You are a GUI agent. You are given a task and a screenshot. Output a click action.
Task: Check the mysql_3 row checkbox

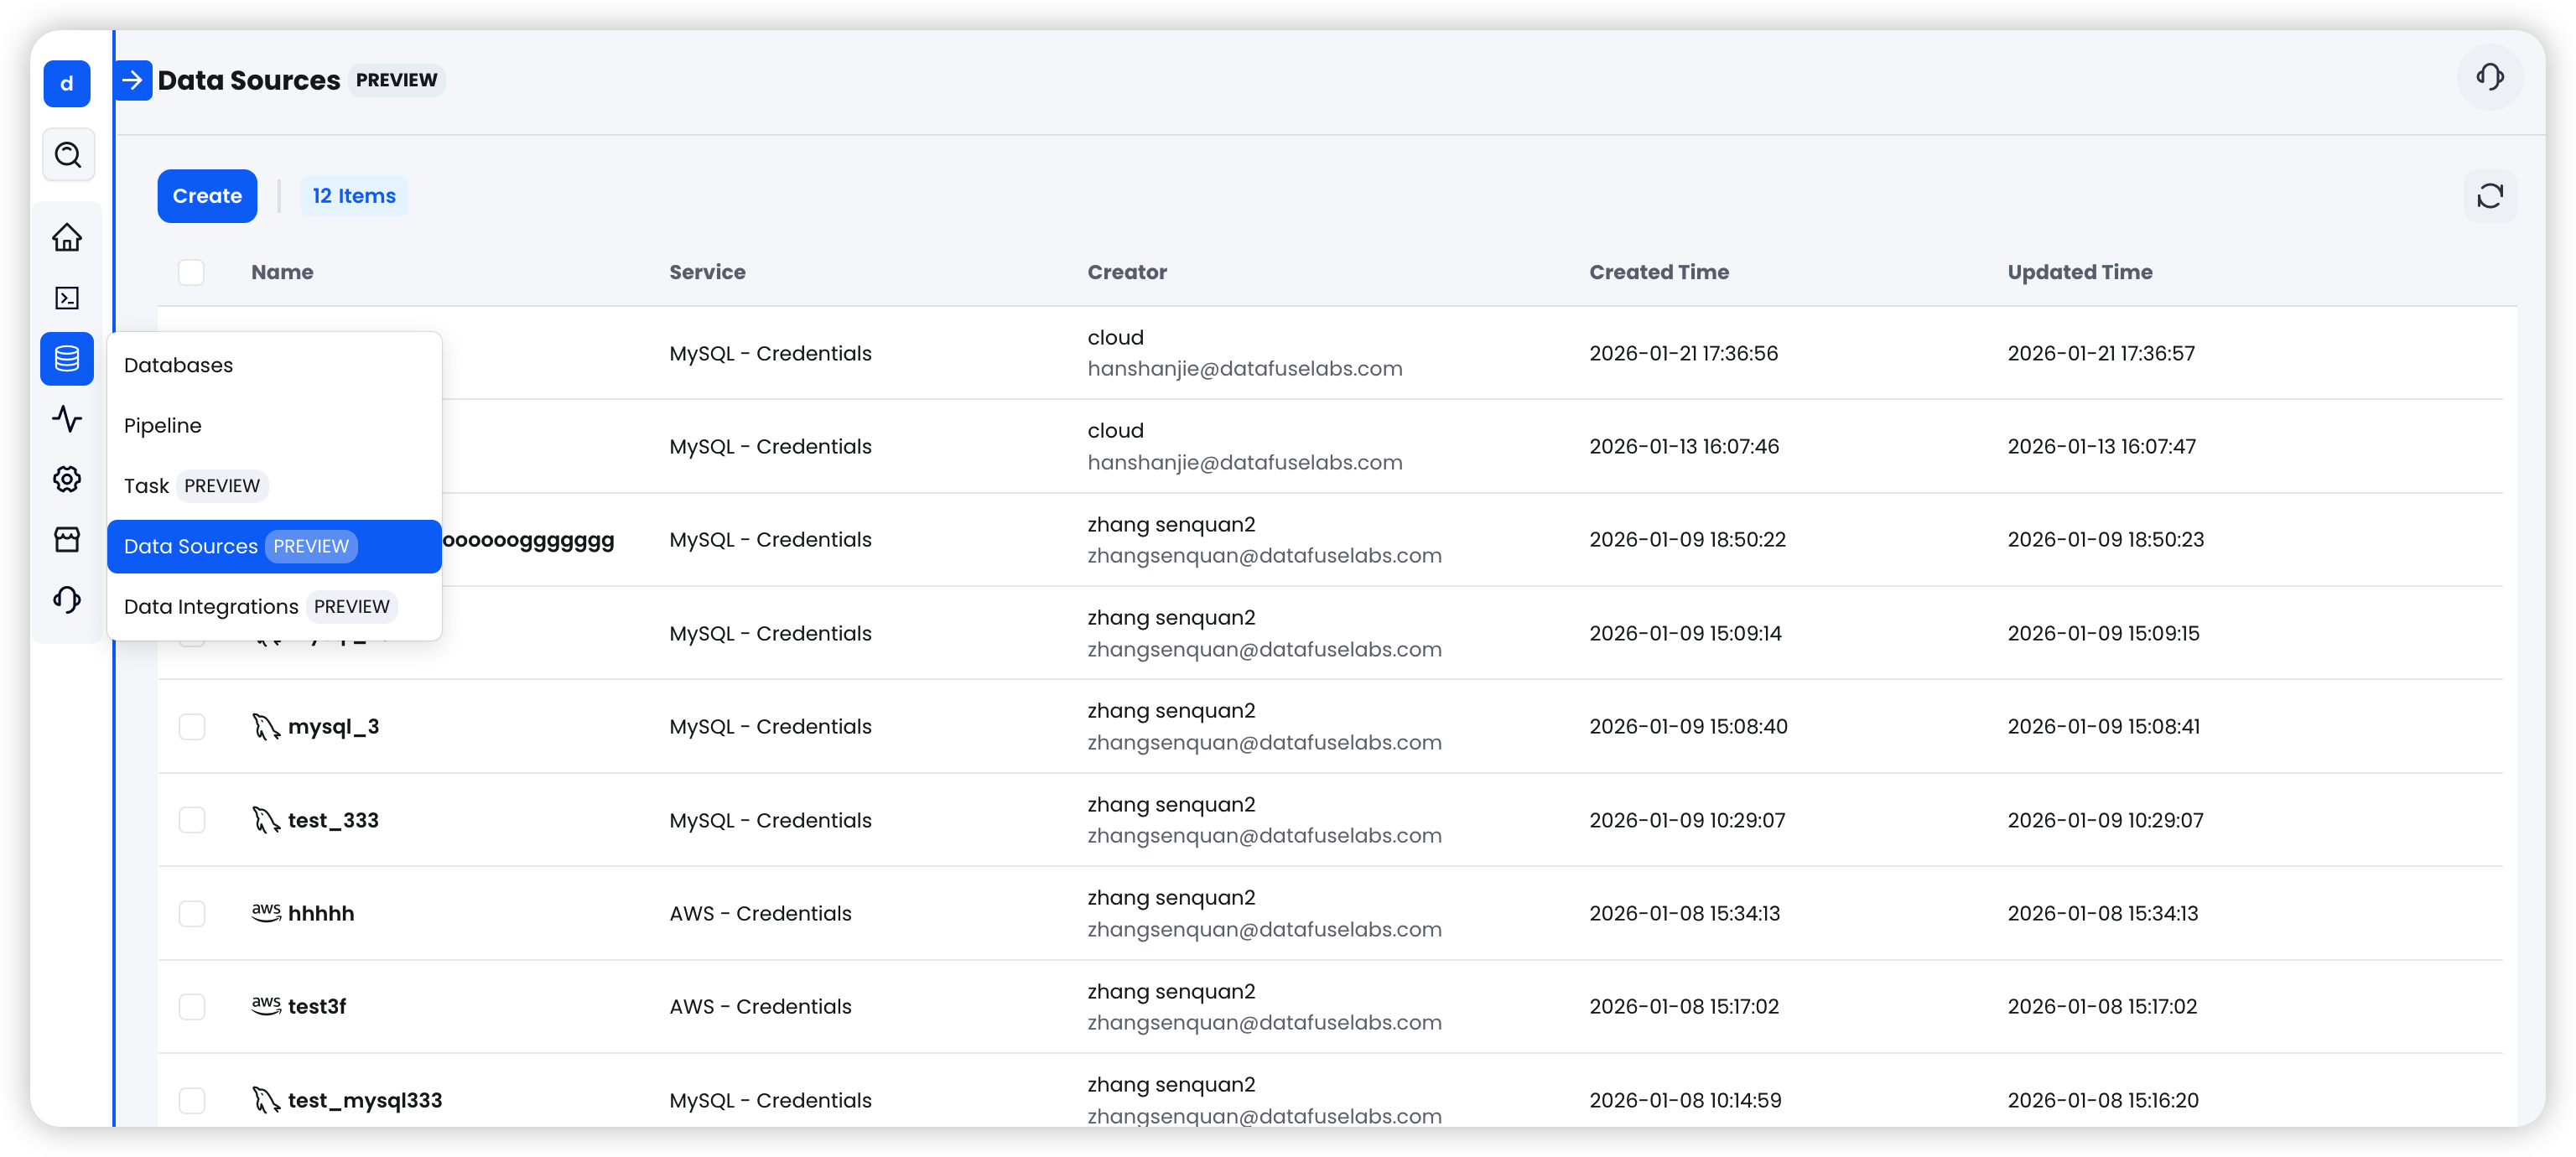point(192,727)
